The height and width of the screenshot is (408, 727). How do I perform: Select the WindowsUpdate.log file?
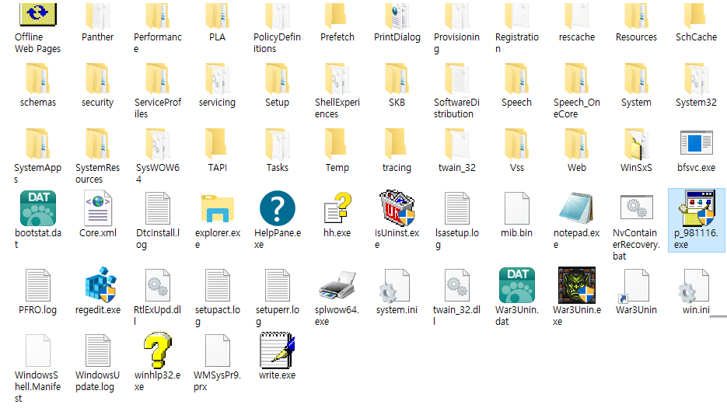97,351
